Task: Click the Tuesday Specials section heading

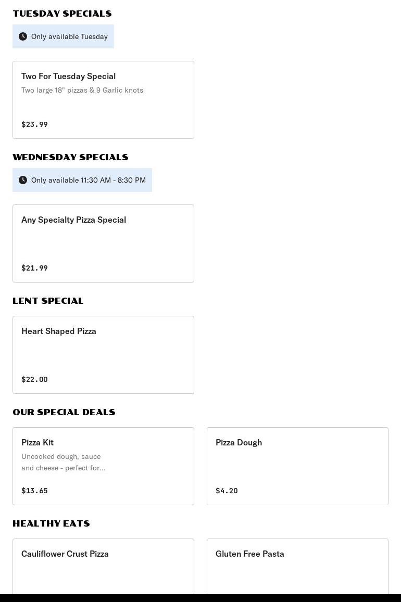Action: click(62, 14)
